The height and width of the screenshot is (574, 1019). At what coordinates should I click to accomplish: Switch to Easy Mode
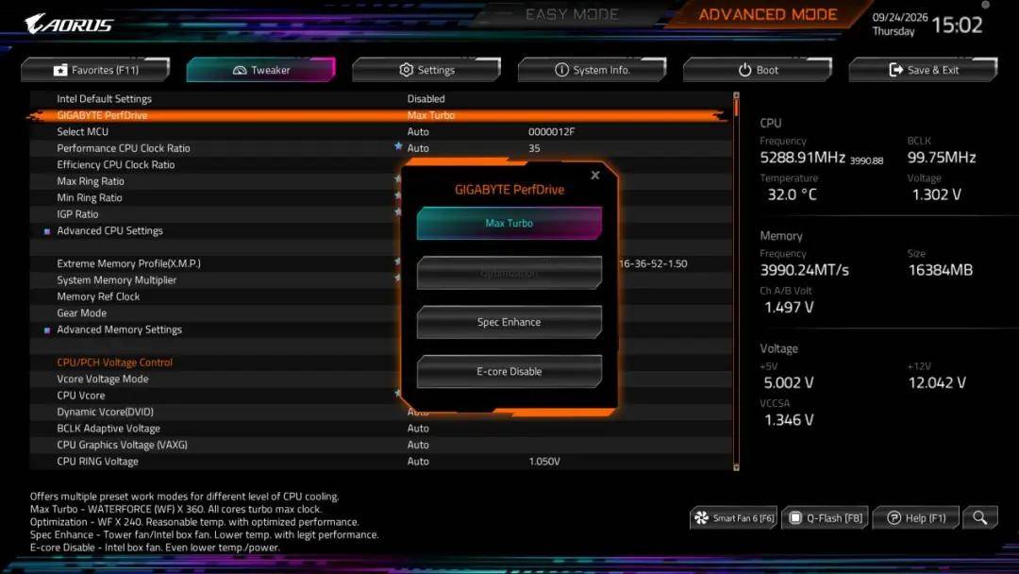[572, 14]
